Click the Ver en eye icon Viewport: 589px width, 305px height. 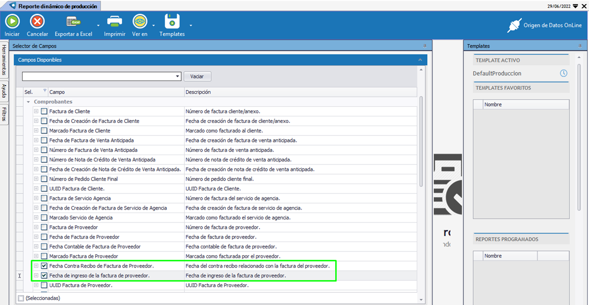[140, 21]
